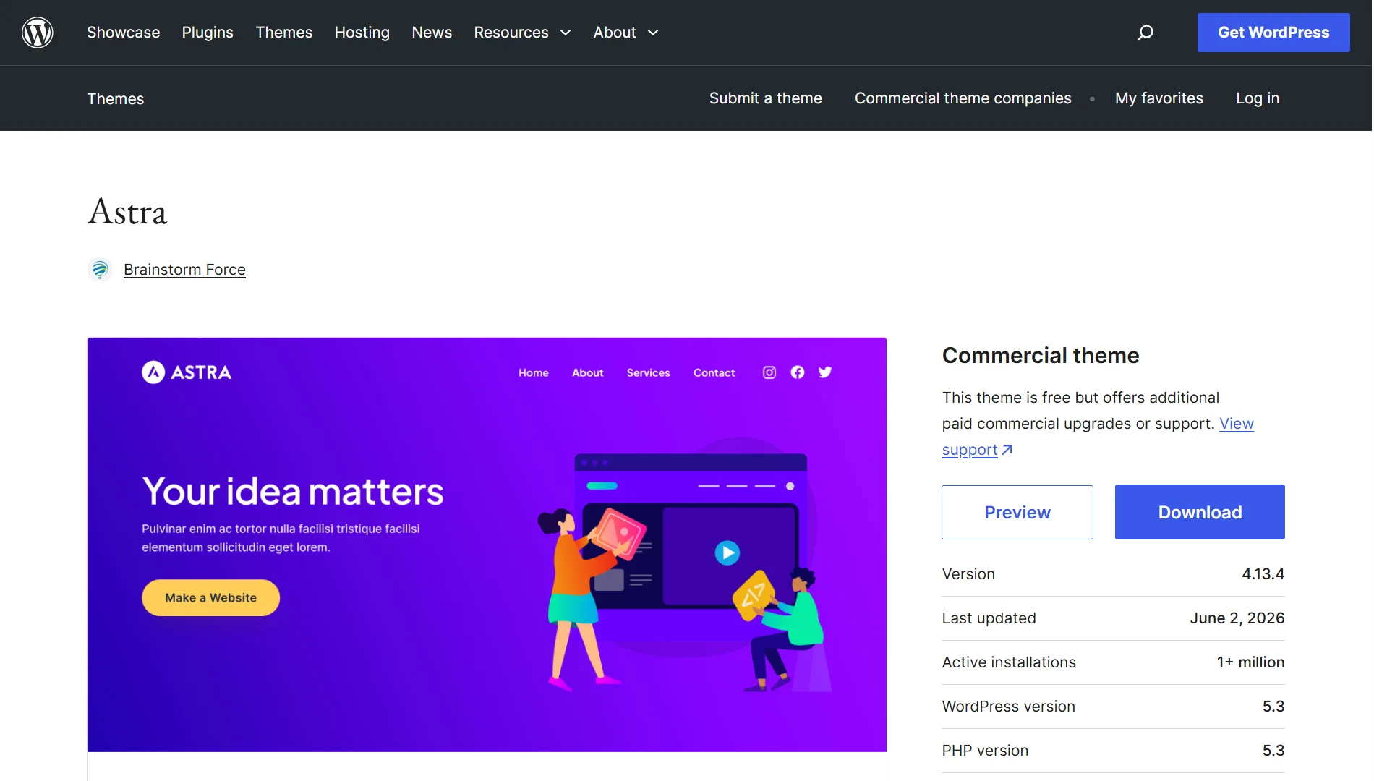Click the Get WordPress button
This screenshot has width=1374, height=781.
[1273, 33]
